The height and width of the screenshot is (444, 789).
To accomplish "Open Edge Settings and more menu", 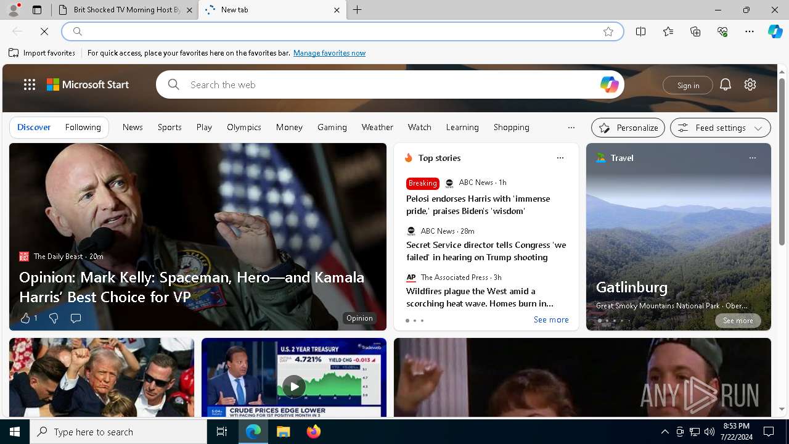I will (750, 31).
